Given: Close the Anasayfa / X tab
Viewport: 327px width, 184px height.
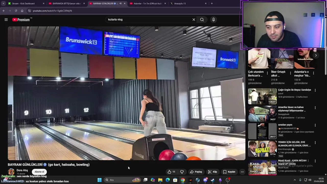Looking at the screenshot, I should [x=206, y=4].
